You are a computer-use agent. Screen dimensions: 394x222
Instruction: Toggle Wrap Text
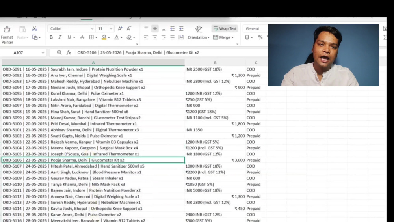tap(225, 29)
